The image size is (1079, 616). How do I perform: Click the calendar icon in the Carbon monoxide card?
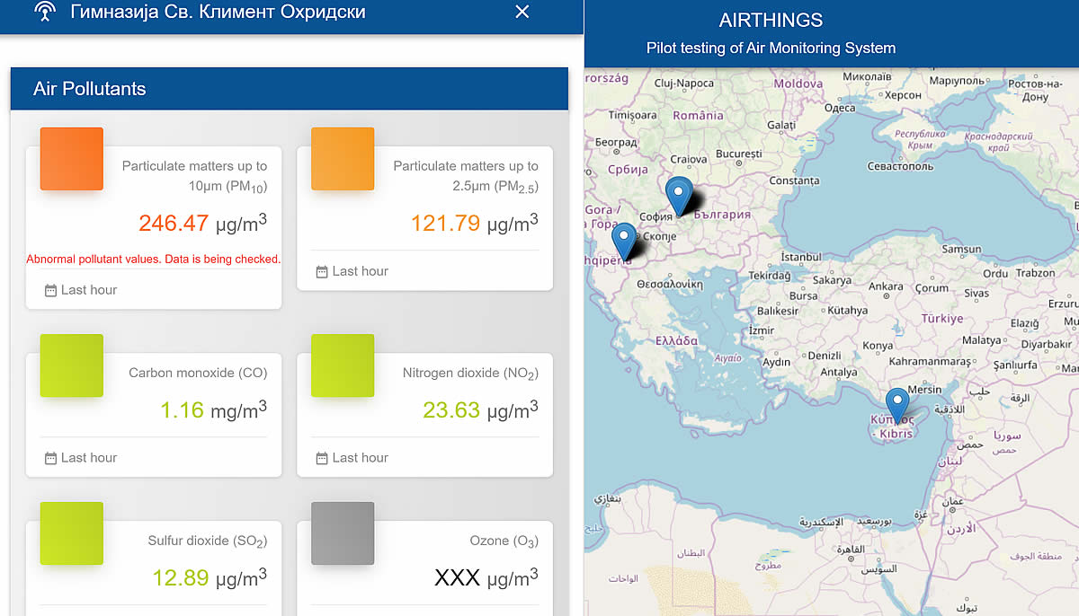point(50,458)
